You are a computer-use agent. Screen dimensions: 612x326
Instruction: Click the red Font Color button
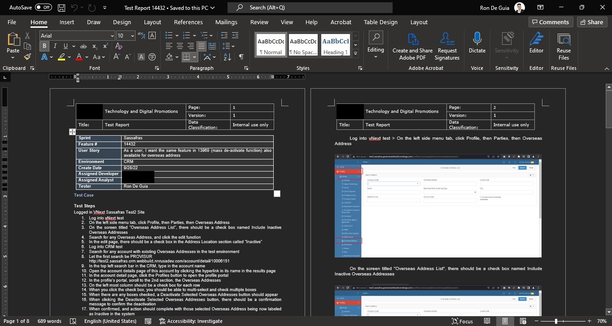[79, 57]
